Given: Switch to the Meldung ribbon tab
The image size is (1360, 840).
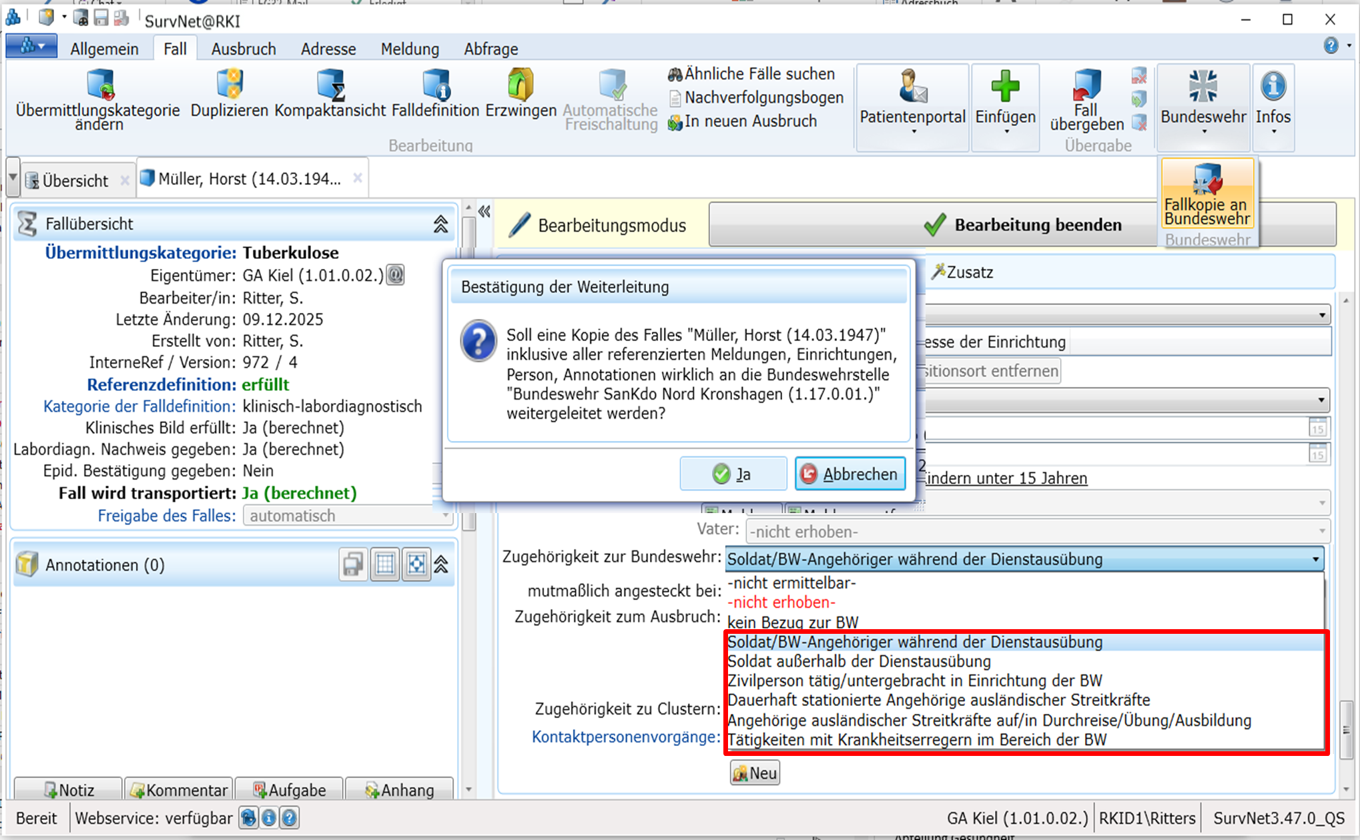Looking at the screenshot, I should 410,49.
